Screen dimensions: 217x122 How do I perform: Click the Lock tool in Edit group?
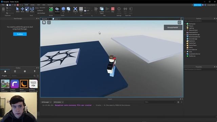coord(87,11)
